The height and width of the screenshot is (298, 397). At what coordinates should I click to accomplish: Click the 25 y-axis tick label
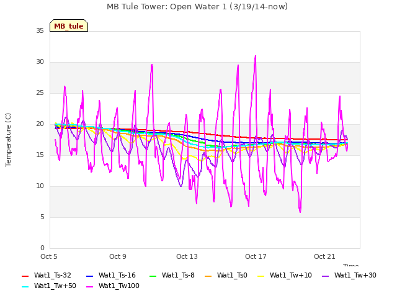[40, 93]
